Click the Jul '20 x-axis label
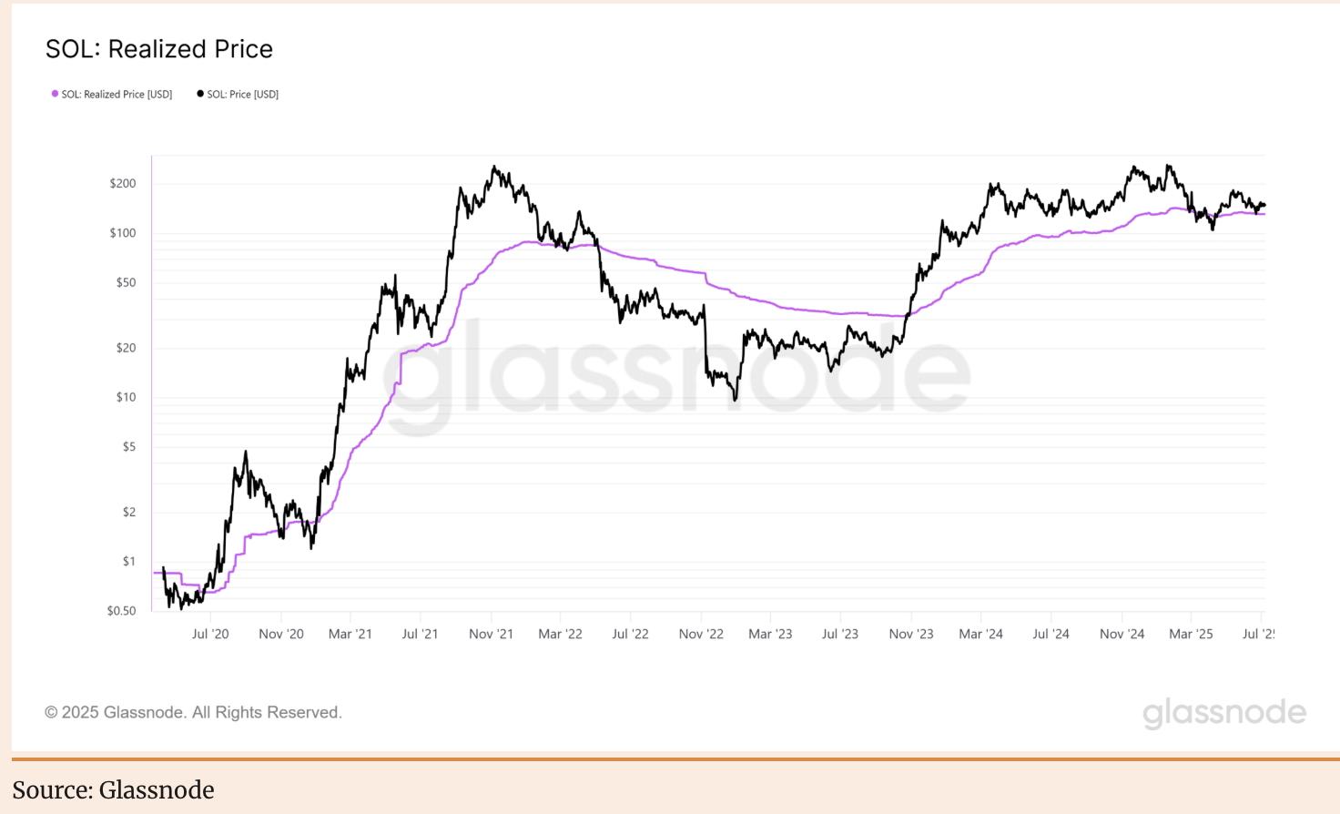Screen dimensions: 1340x814 click(210, 634)
